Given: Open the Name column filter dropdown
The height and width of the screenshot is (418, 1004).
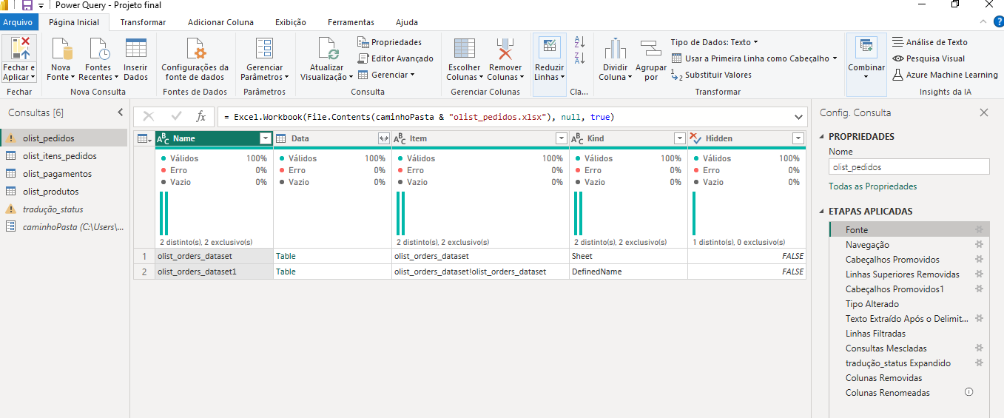Looking at the screenshot, I should [266, 138].
